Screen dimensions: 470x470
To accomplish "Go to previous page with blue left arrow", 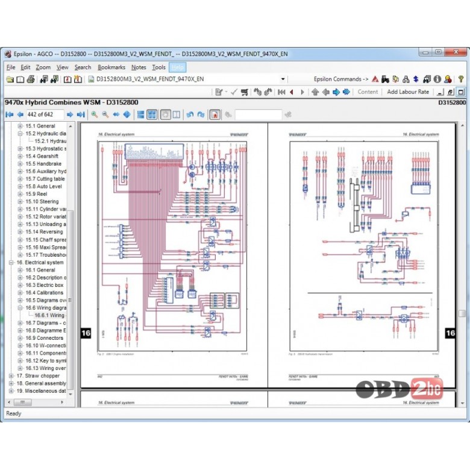I will 20,114.
